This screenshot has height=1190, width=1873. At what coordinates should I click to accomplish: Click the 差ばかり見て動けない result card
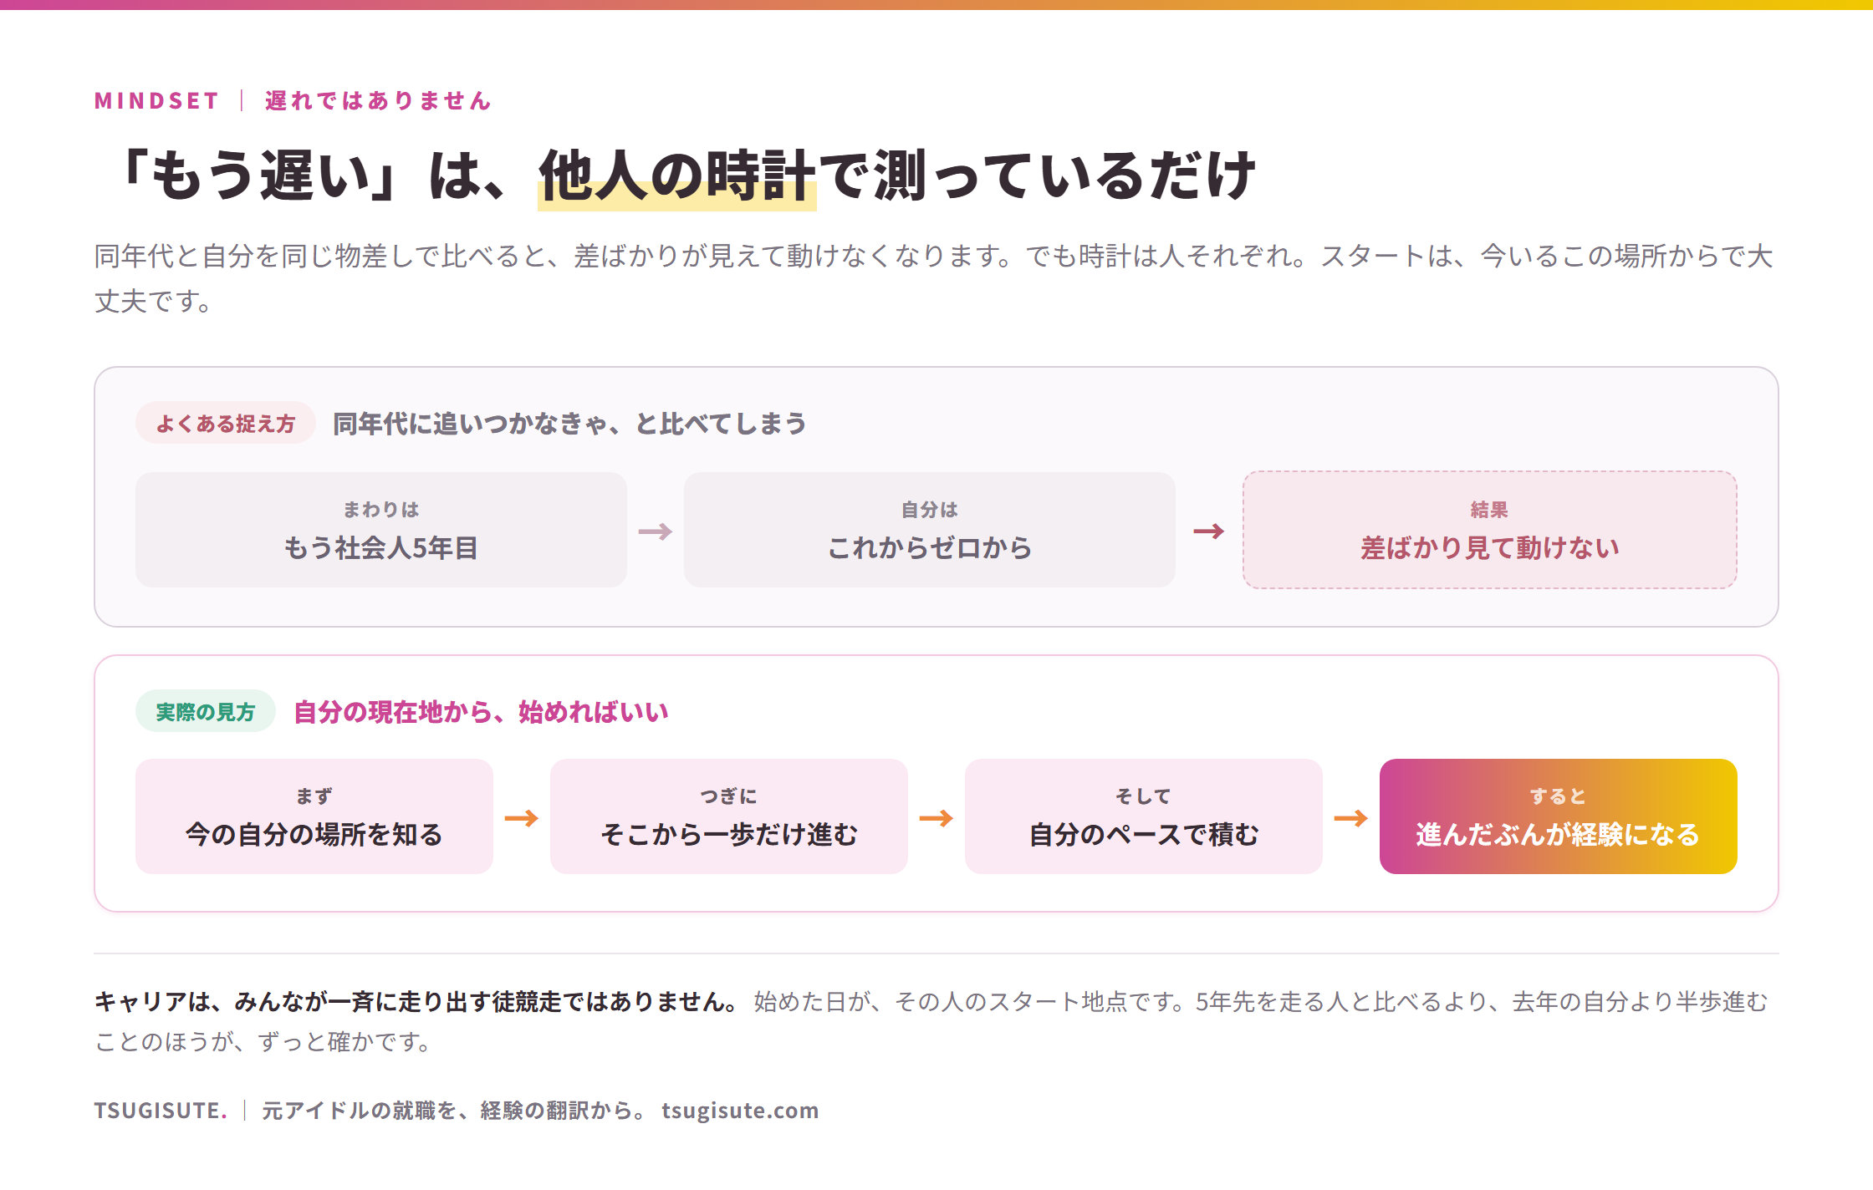(x=1489, y=530)
